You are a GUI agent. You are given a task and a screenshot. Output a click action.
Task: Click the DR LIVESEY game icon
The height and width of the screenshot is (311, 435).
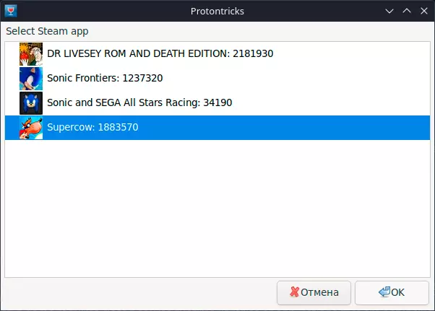click(31, 54)
